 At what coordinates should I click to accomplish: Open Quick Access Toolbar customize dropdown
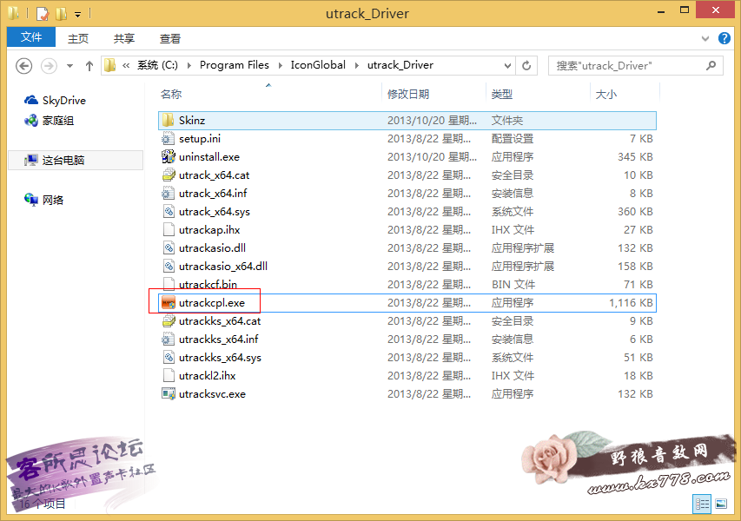coord(78,15)
